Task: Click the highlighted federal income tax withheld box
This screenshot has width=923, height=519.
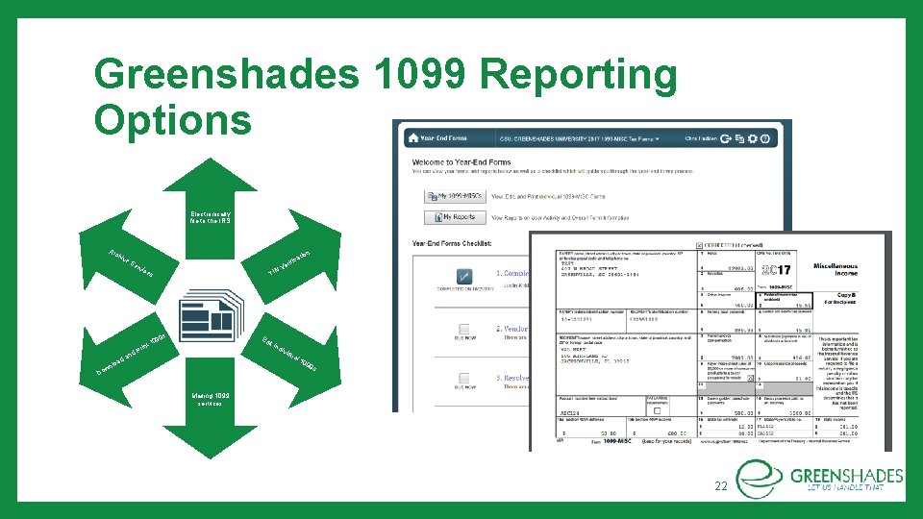Action: tap(785, 300)
